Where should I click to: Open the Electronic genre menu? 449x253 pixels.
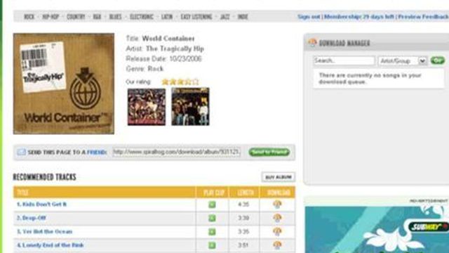(142, 17)
